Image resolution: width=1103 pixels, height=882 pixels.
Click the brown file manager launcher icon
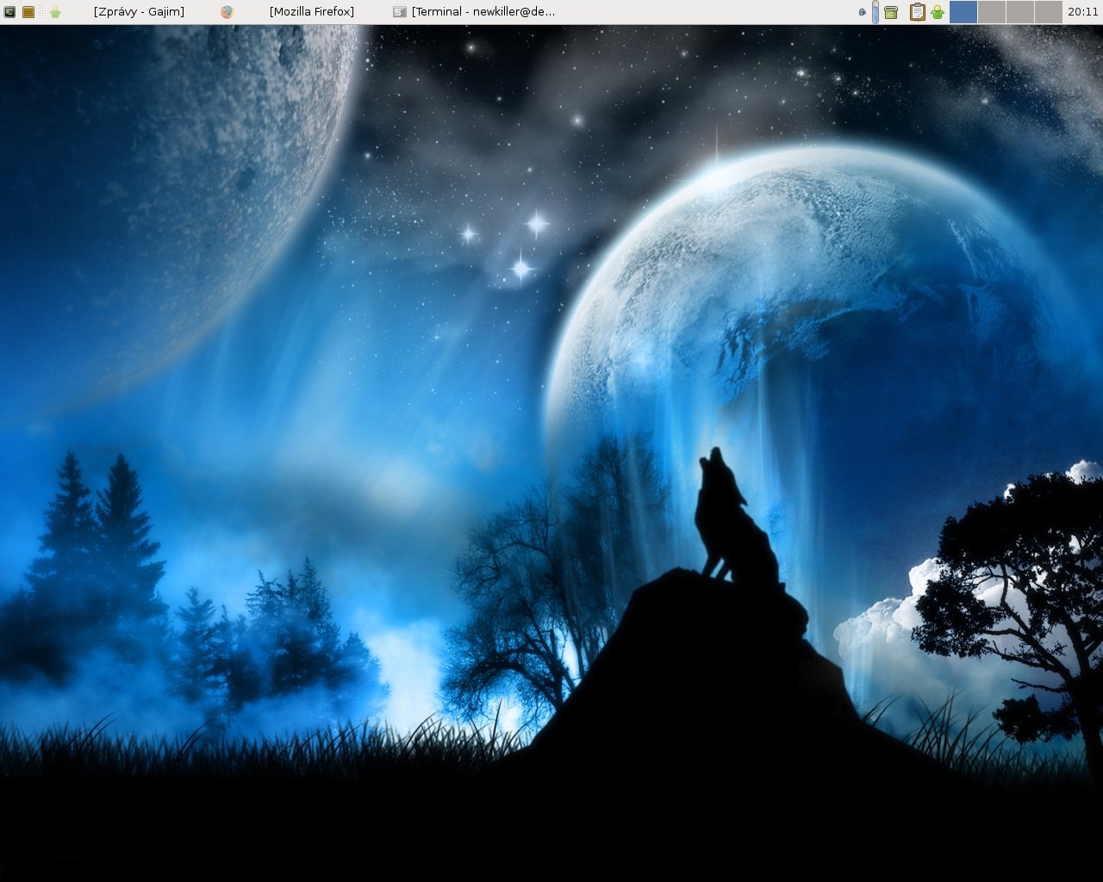(x=28, y=12)
